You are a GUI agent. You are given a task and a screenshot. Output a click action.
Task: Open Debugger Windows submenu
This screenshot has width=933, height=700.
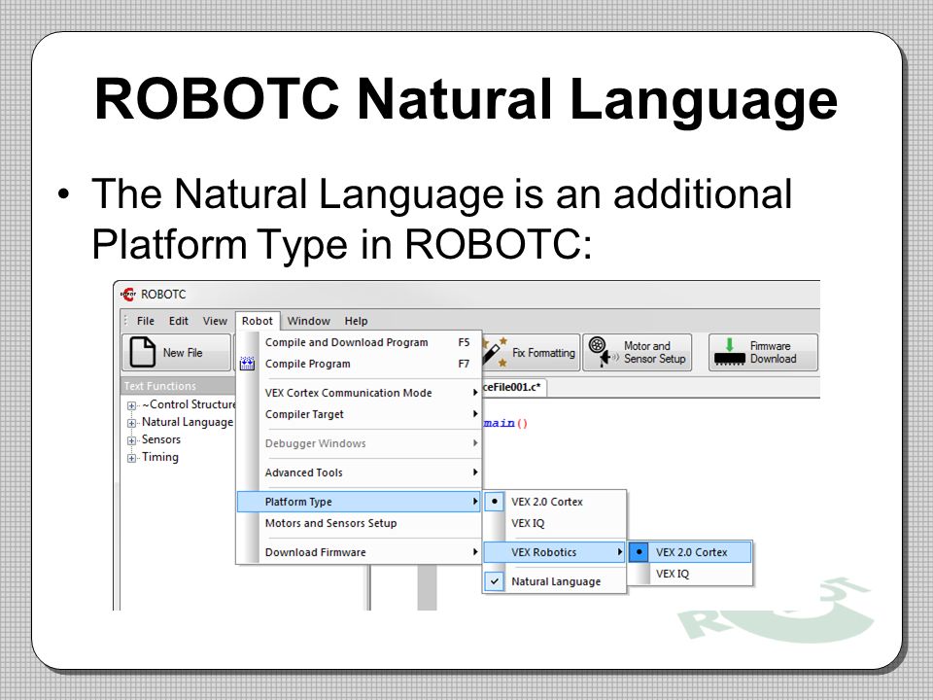pos(360,443)
